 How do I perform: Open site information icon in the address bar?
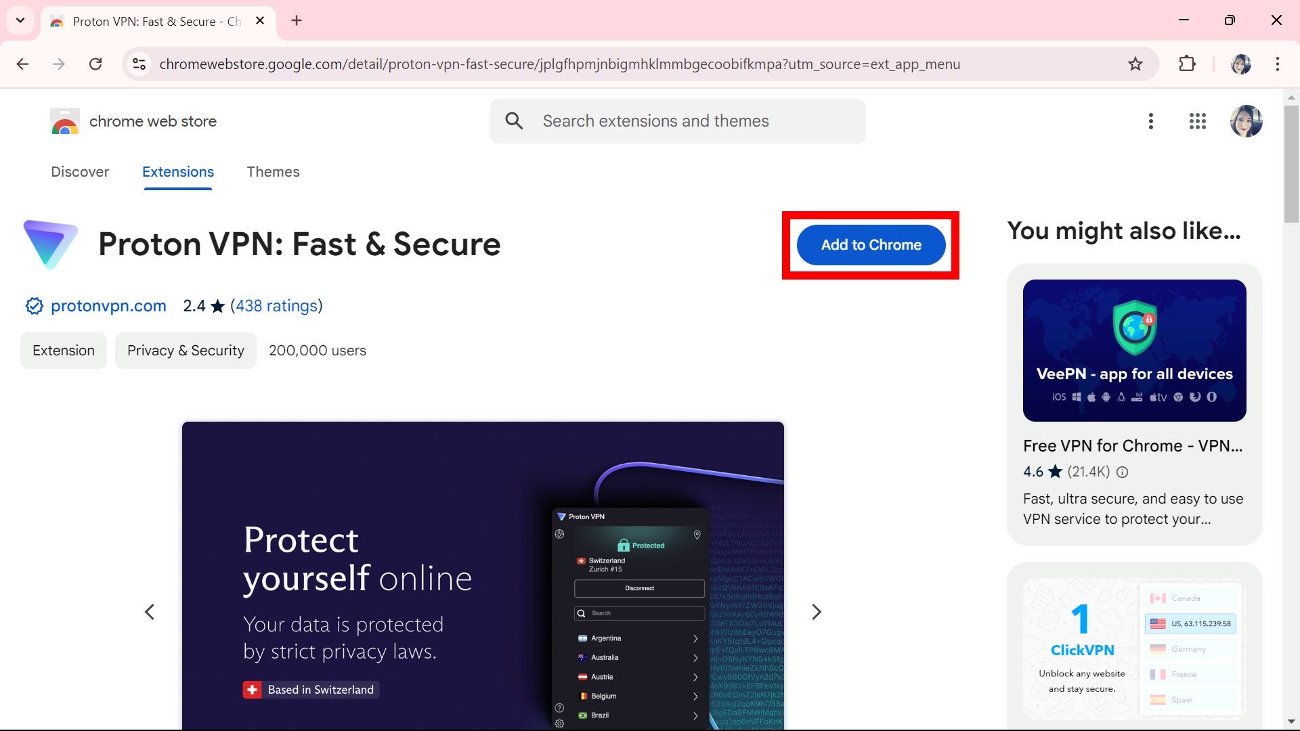139,64
